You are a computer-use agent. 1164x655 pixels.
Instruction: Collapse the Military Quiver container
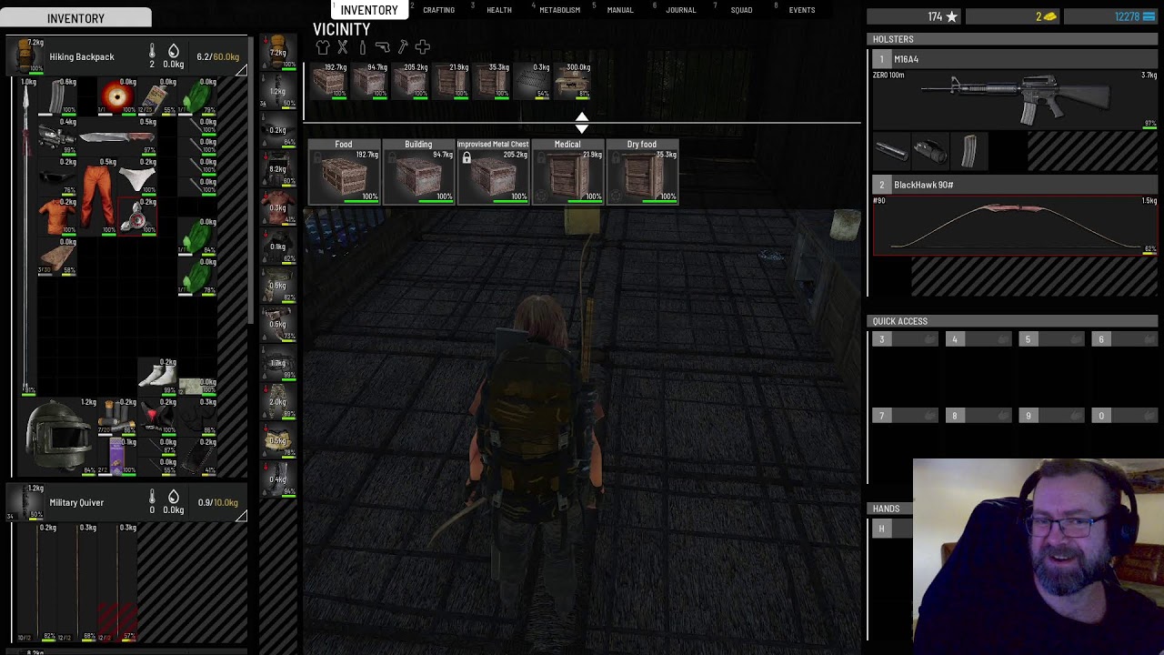coord(242,517)
